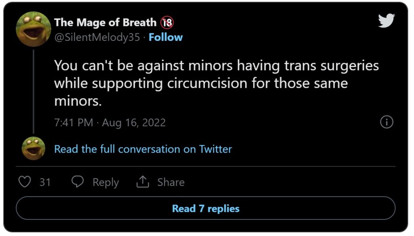The width and height of the screenshot is (414, 236).
Task: Open the tweet info icon
Action: (x=387, y=122)
